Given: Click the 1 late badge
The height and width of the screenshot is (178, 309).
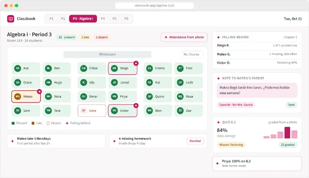Looking at the screenshot, I should click(x=85, y=37).
